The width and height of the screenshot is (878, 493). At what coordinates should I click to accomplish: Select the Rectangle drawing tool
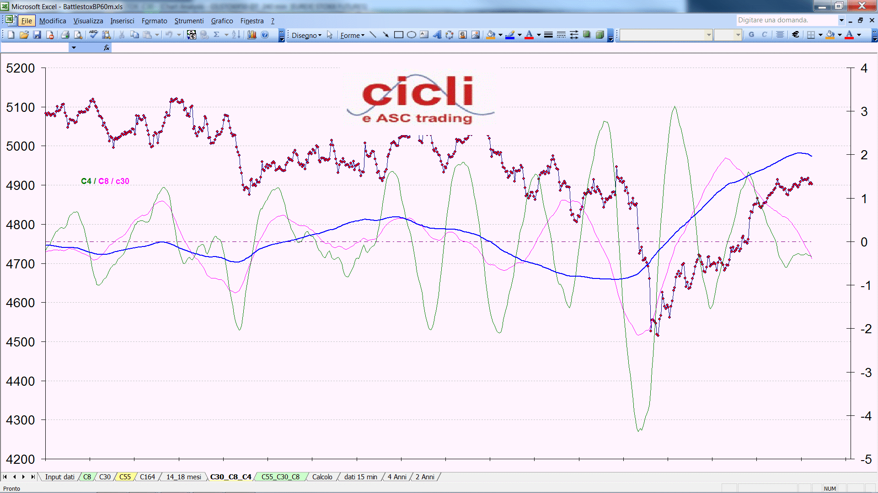point(399,35)
